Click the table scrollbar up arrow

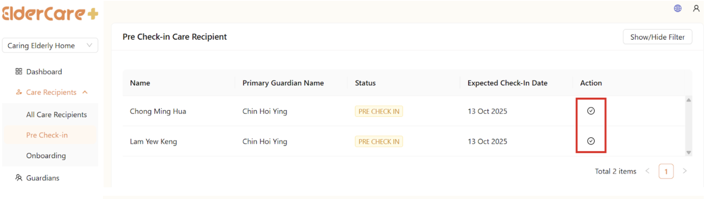tap(689, 100)
